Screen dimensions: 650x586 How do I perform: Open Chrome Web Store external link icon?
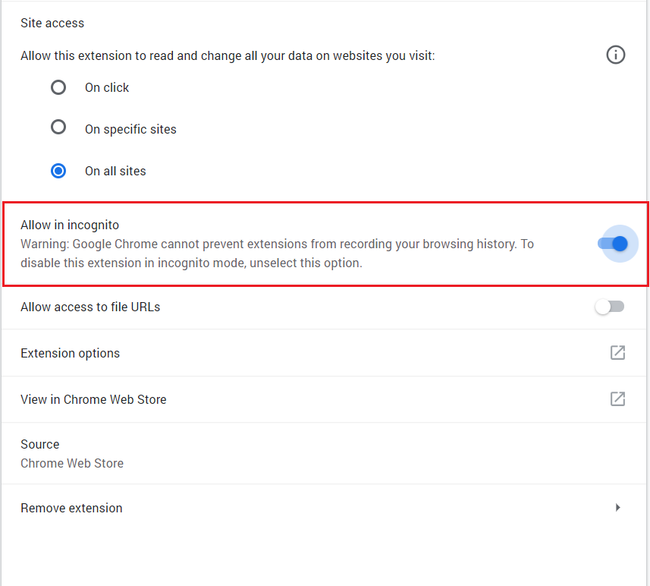[617, 399]
